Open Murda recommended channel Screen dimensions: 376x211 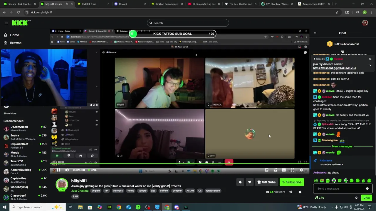point(25,154)
